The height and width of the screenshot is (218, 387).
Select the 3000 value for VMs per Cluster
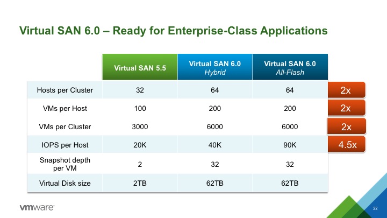coord(140,127)
